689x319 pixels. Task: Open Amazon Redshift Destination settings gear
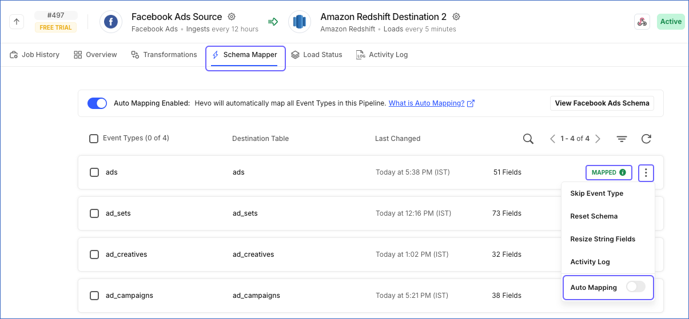coord(456,17)
